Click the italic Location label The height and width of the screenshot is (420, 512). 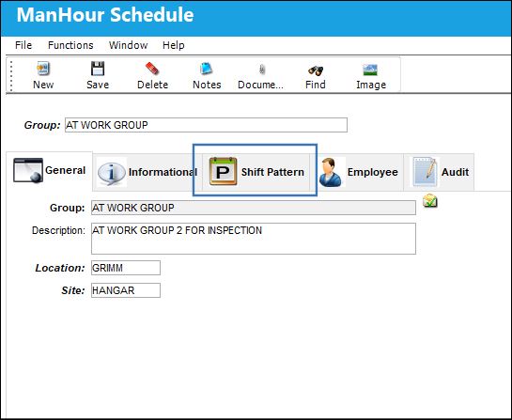coord(60,268)
